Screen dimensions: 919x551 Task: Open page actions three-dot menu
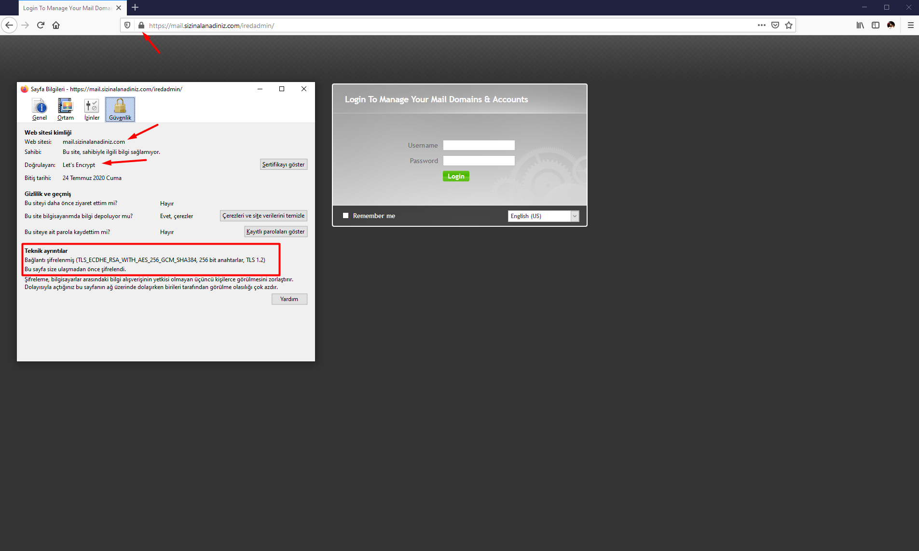click(762, 25)
